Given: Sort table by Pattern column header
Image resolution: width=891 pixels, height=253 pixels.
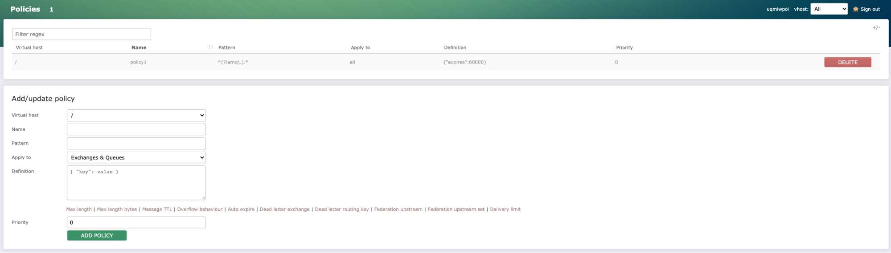Looking at the screenshot, I should coord(226,48).
